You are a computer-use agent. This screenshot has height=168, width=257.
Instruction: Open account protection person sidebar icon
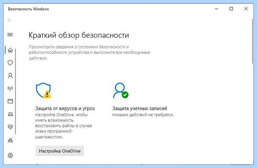10,75
